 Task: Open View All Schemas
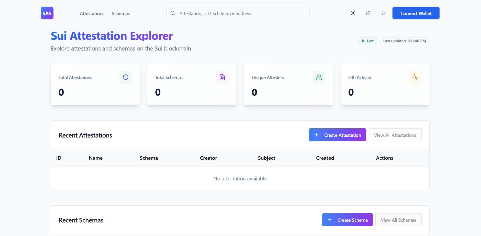398,220
